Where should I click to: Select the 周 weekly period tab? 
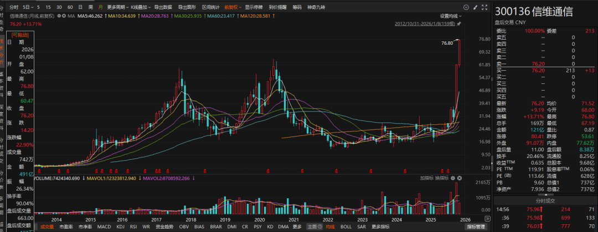[x=90, y=8]
